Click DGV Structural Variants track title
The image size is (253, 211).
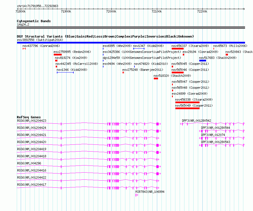(x=105, y=36)
